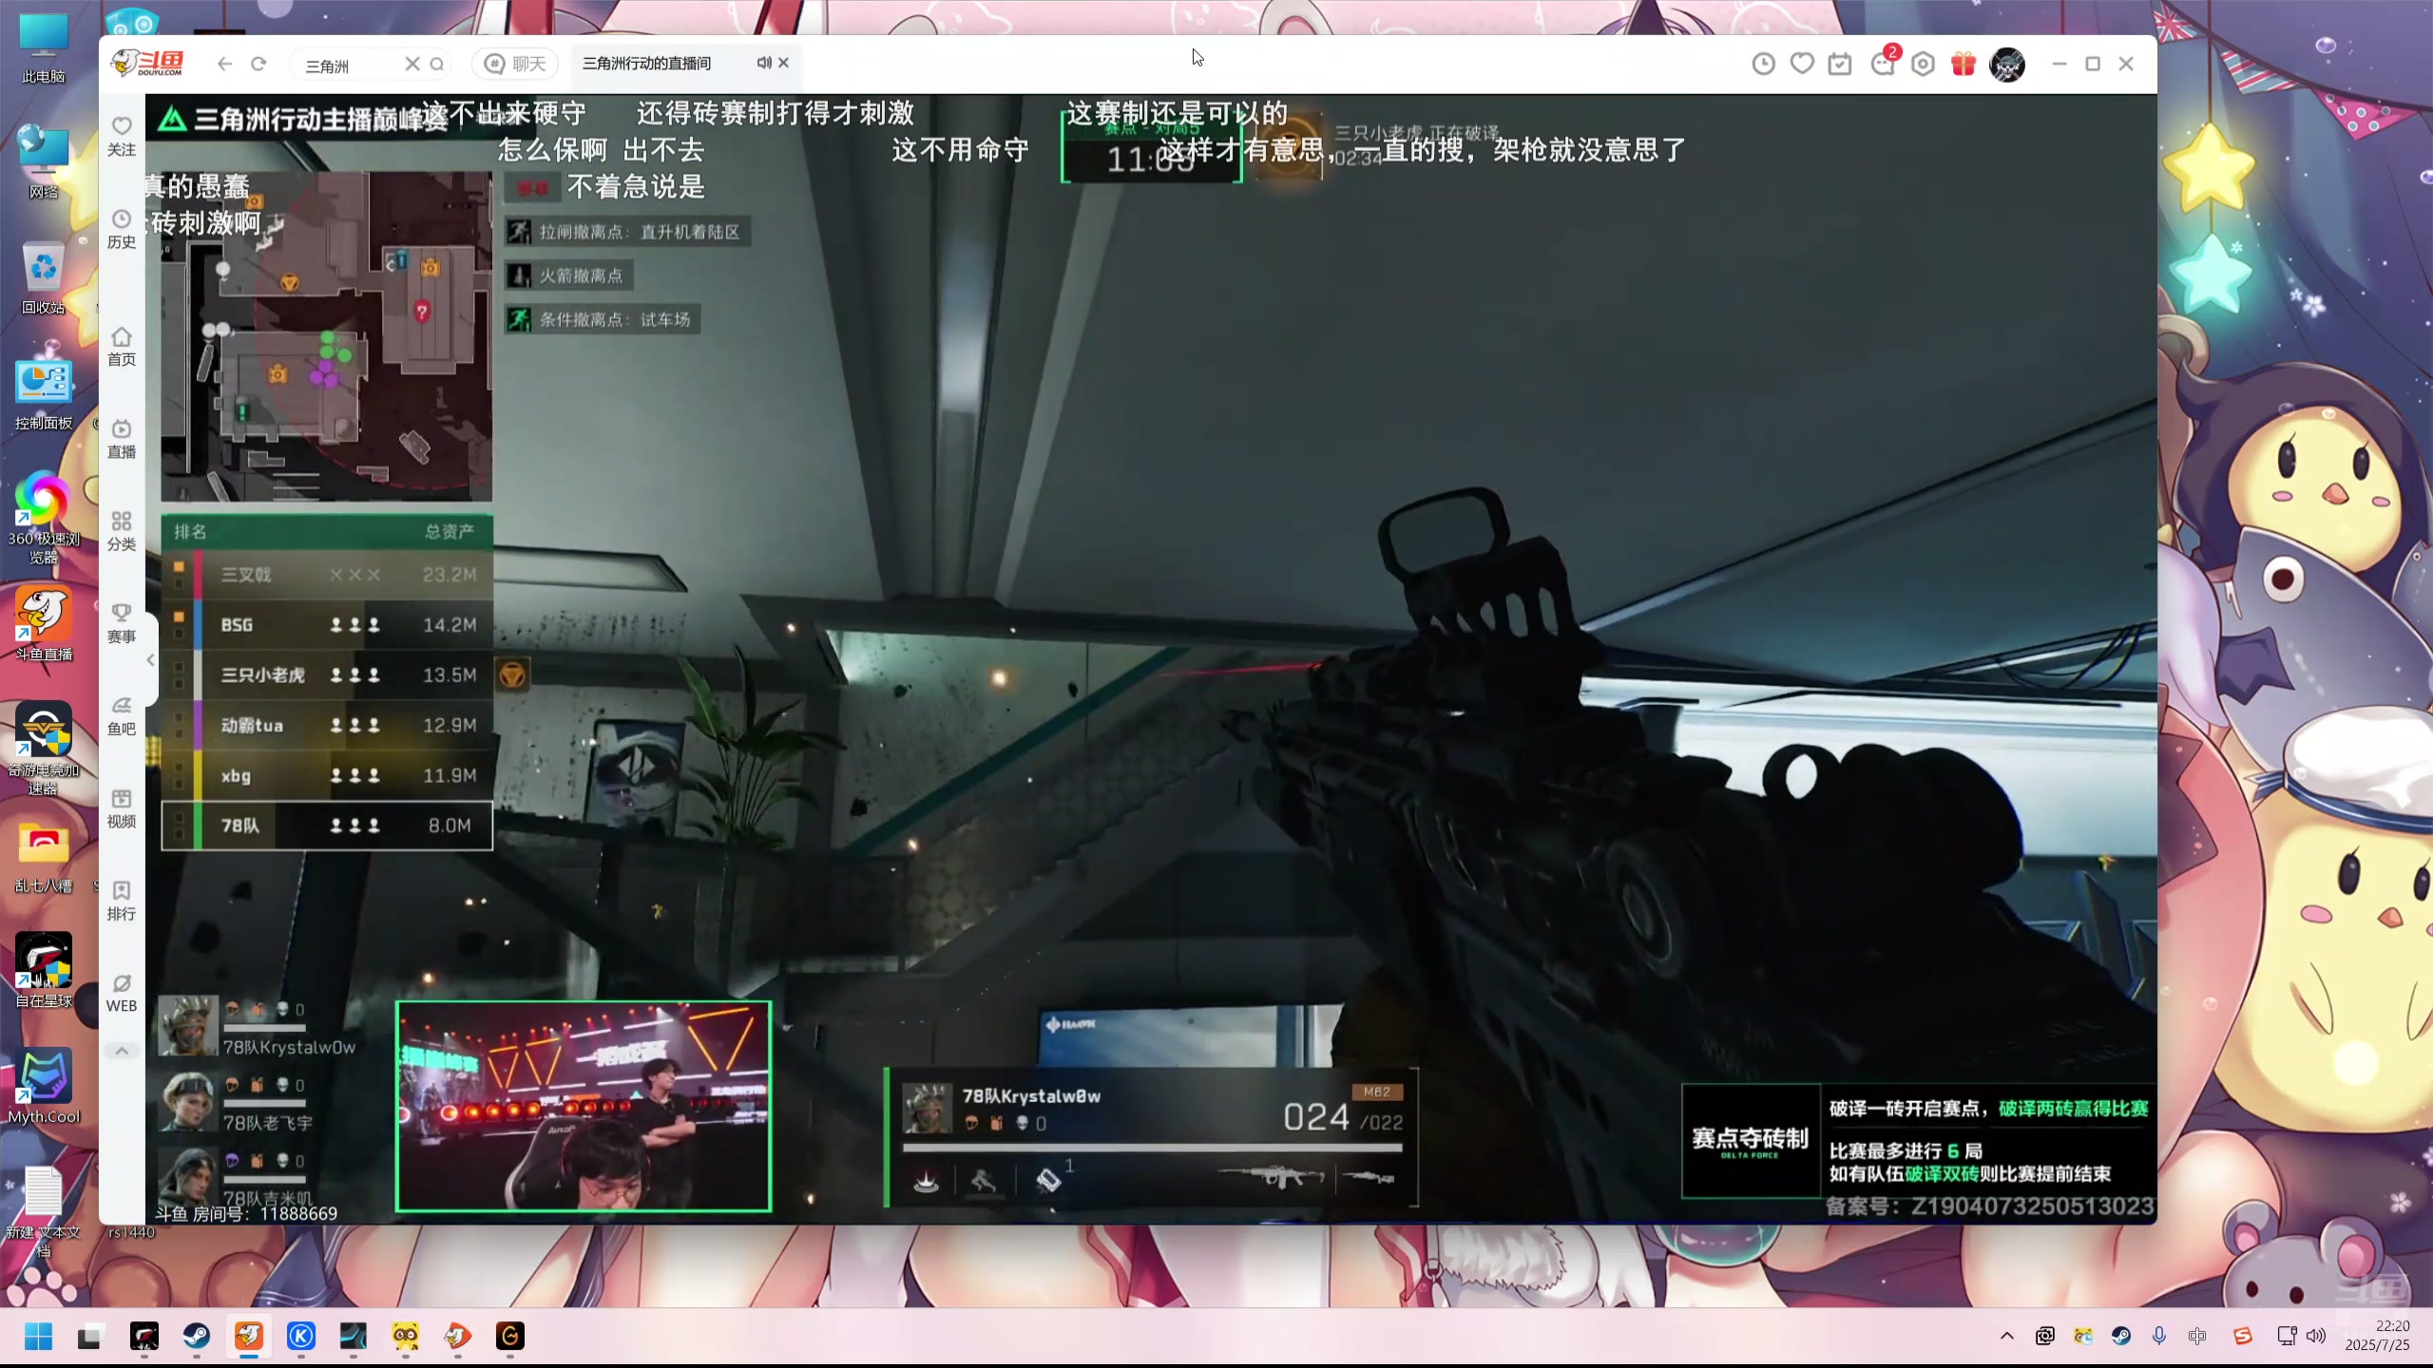Run search with the magnifier icon
The width and height of the screenshot is (2433, 1368).
coord(437,64)
